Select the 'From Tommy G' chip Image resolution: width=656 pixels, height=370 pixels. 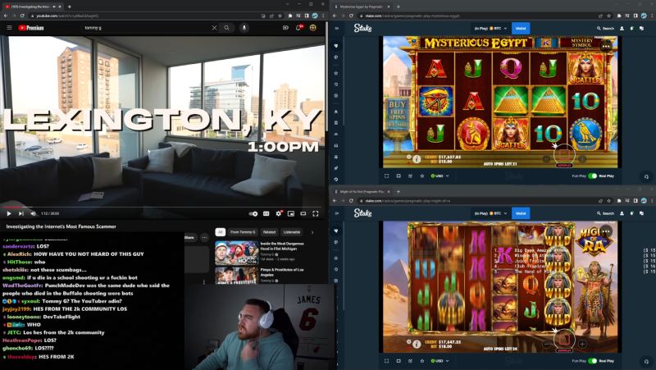[x=243, y=232]
